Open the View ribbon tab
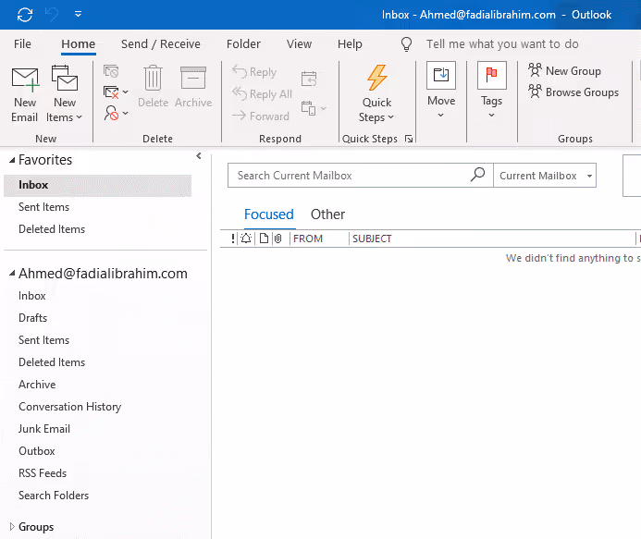Image resolution: width=641 pixels, height=539 pixels. pyautogui.click(x=299, y=43)
